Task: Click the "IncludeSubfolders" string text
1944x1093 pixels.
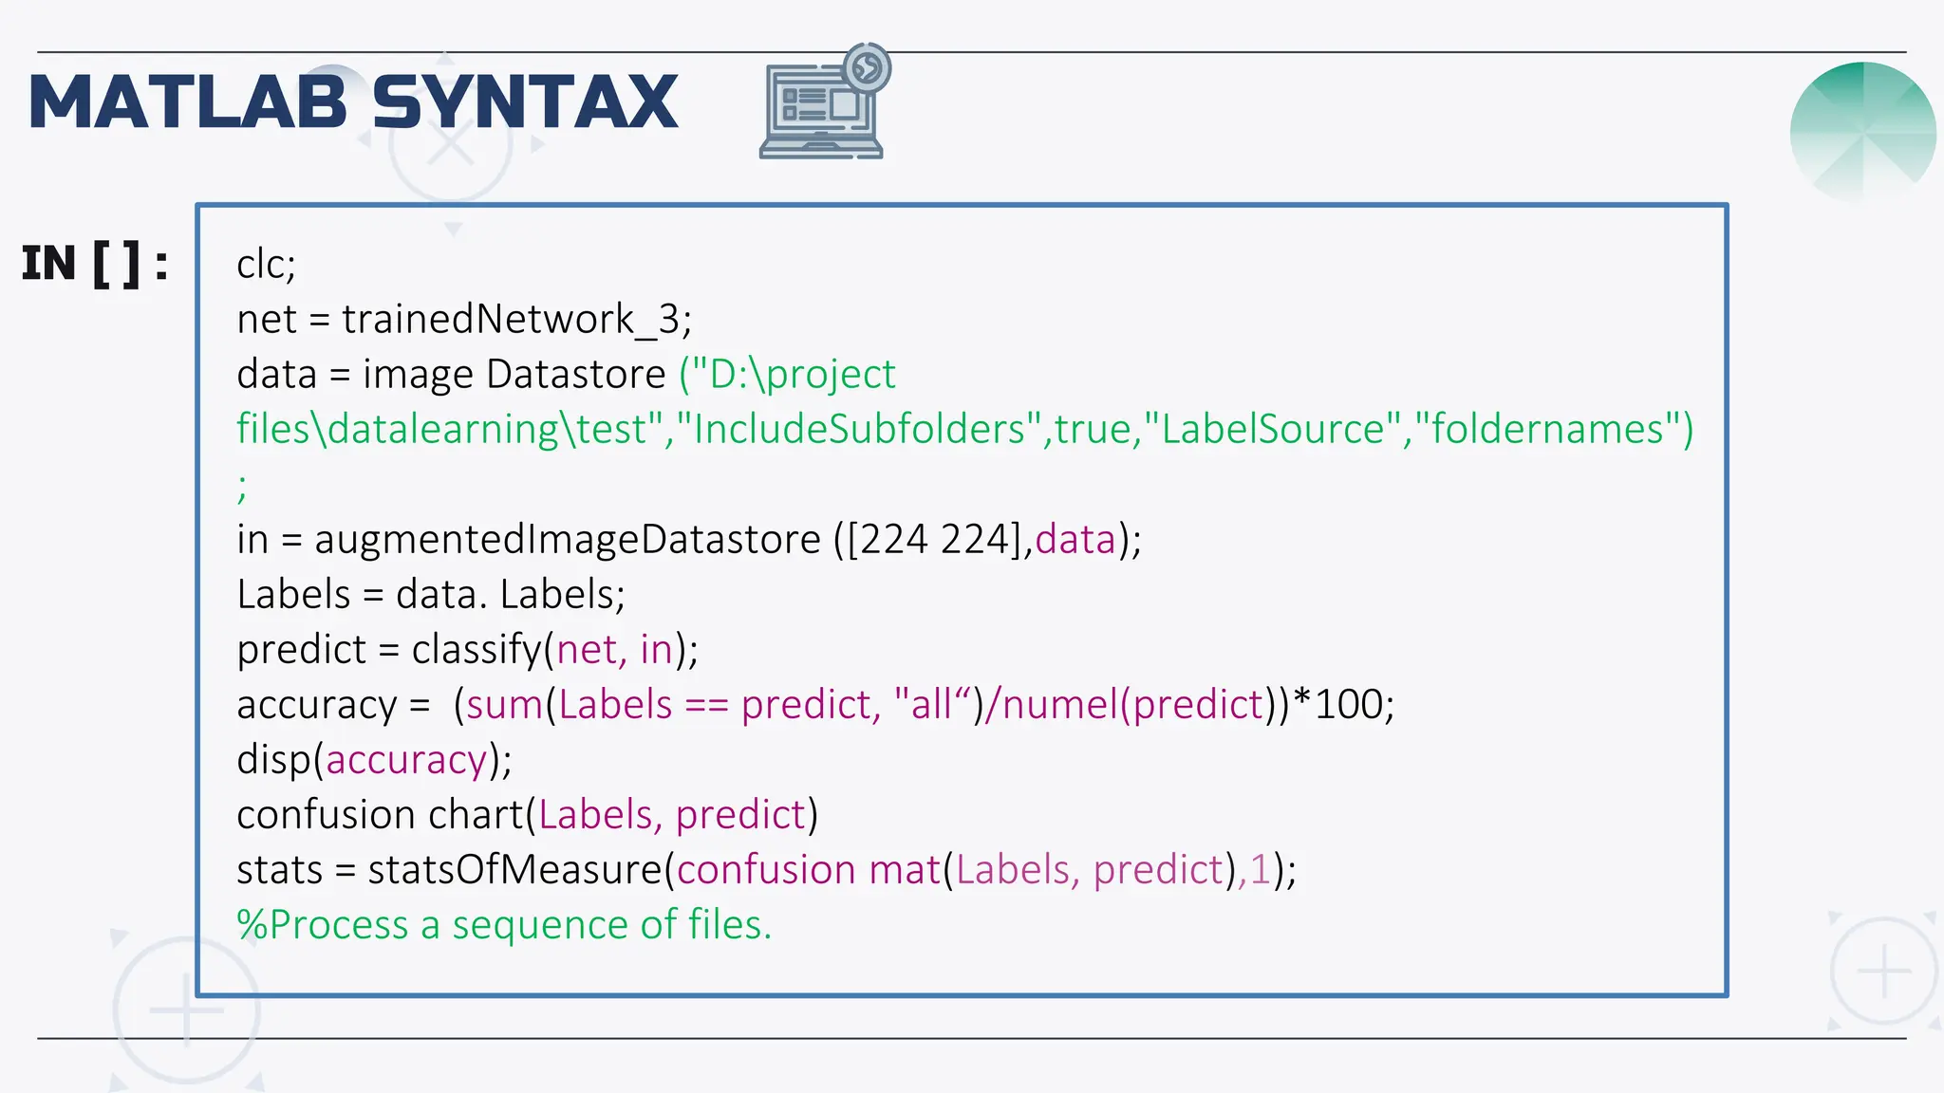Action: coord(859,429)
